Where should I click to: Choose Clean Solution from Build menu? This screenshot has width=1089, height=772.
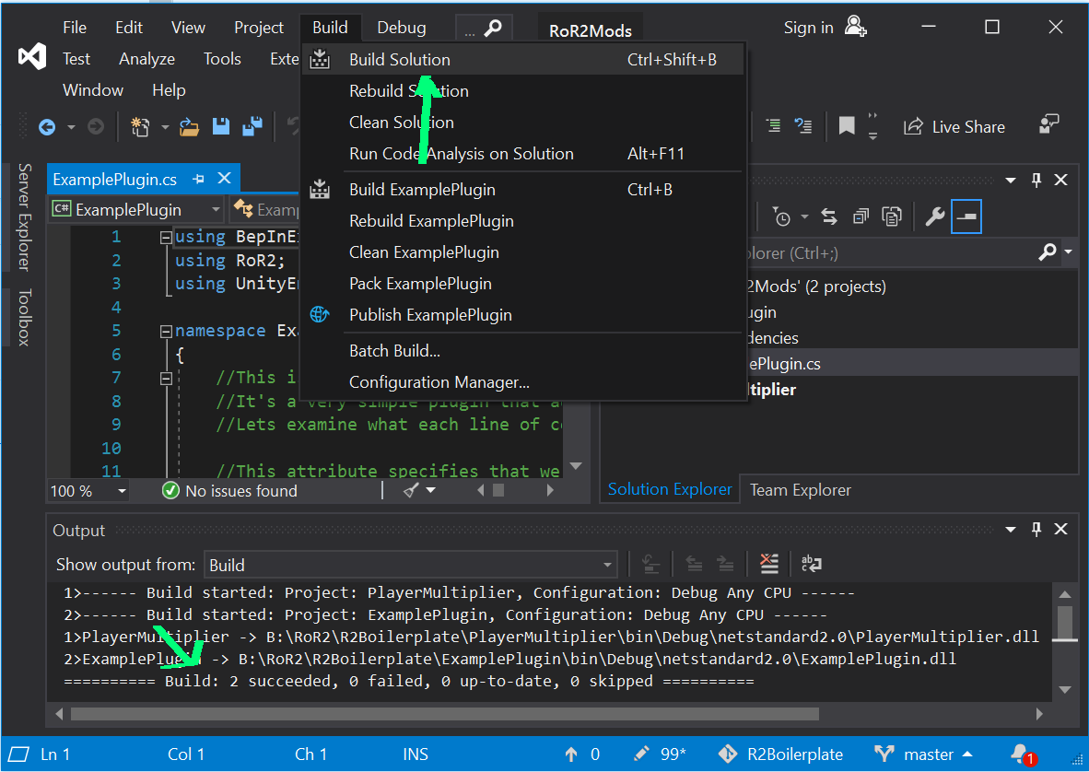(x=523, y=123)
